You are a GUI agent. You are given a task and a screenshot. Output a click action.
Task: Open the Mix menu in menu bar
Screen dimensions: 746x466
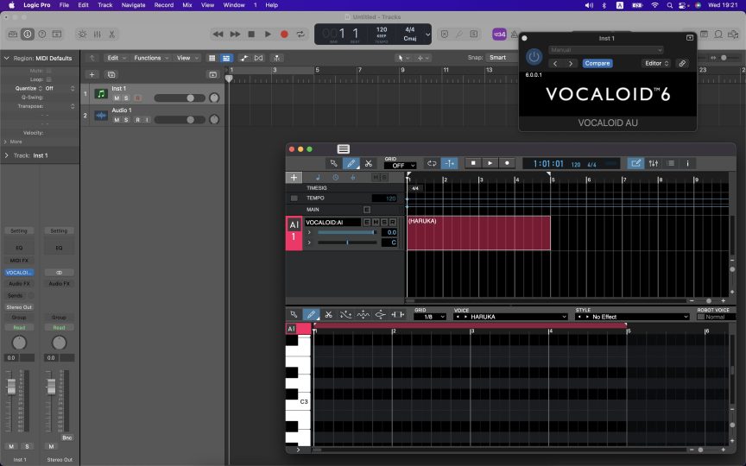[187, 5]
